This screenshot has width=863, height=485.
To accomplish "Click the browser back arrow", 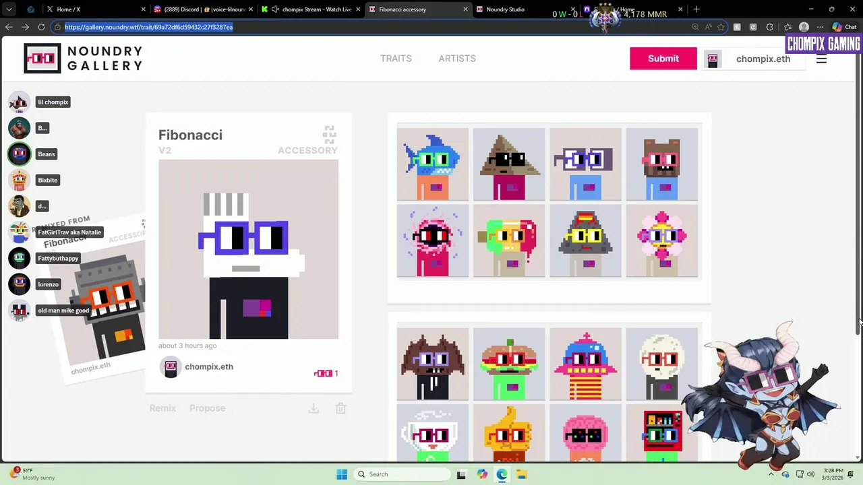I will [9, 27].
